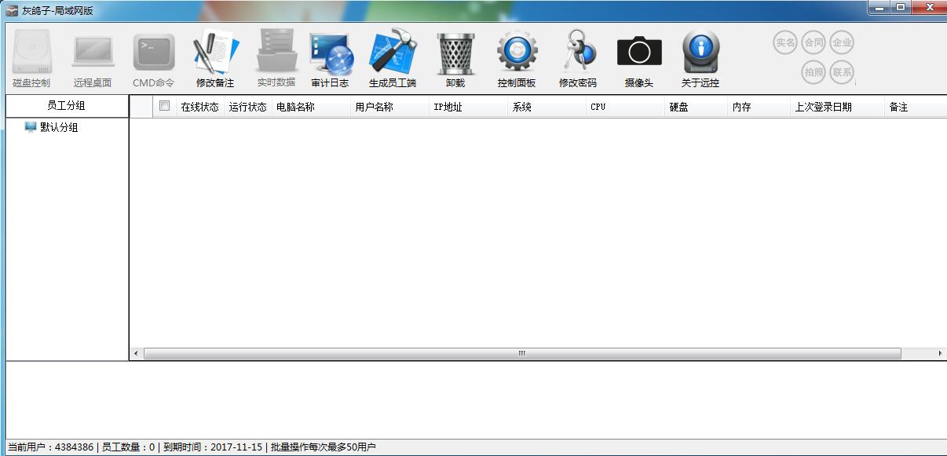
Task: Click the 生成员工端 client generator icon
Action: point(391,57)
